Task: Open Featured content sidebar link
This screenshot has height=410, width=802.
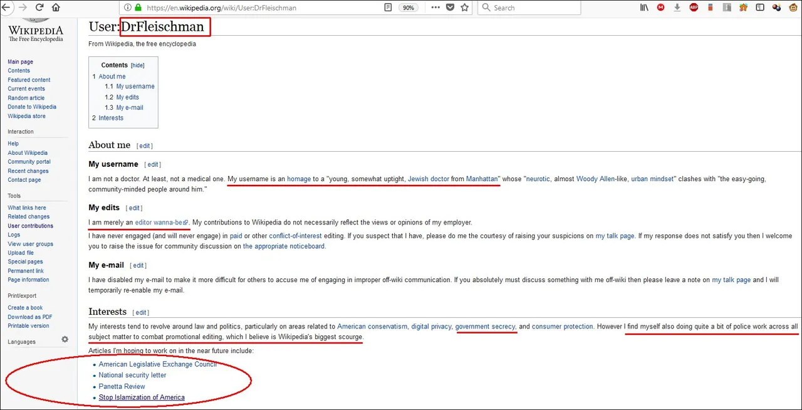Action: point(29,80)
